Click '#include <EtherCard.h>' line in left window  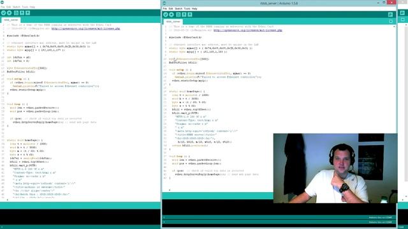pyautogui.click(x=23, y=36)
